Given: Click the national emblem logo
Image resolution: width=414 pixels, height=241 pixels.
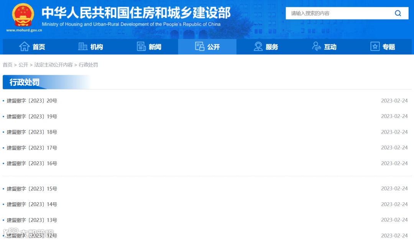Looking at the screenshot, I should (x=23, y=15).
